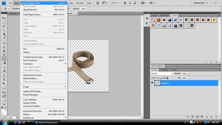Viewport: 222px width, 125px height.
Task: Launch Bridge from application bar
Action: (x=98, y=3)
